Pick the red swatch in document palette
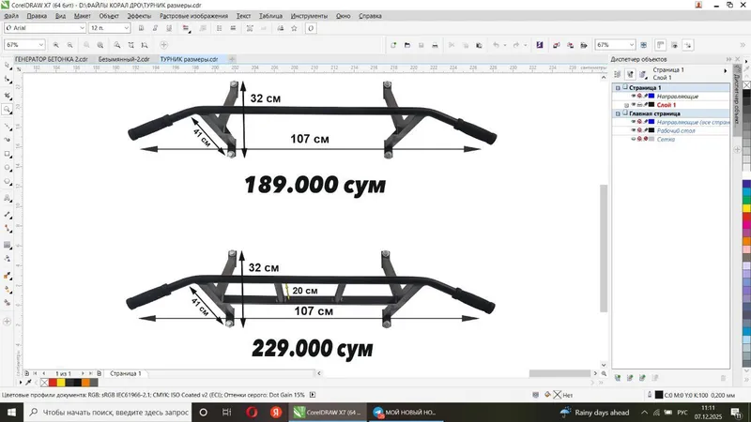This screenshot has width=751, height=422. (53, 383)
